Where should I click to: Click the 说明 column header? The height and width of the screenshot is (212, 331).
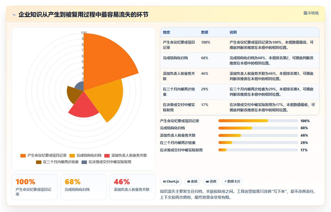[233, 32]
